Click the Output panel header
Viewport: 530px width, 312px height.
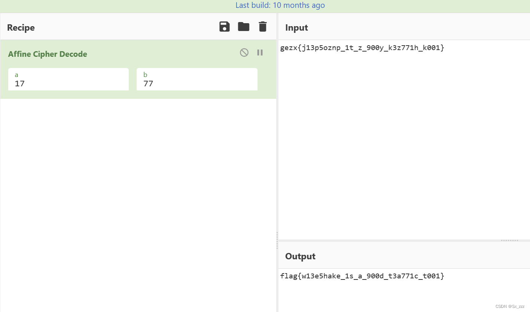300,256
